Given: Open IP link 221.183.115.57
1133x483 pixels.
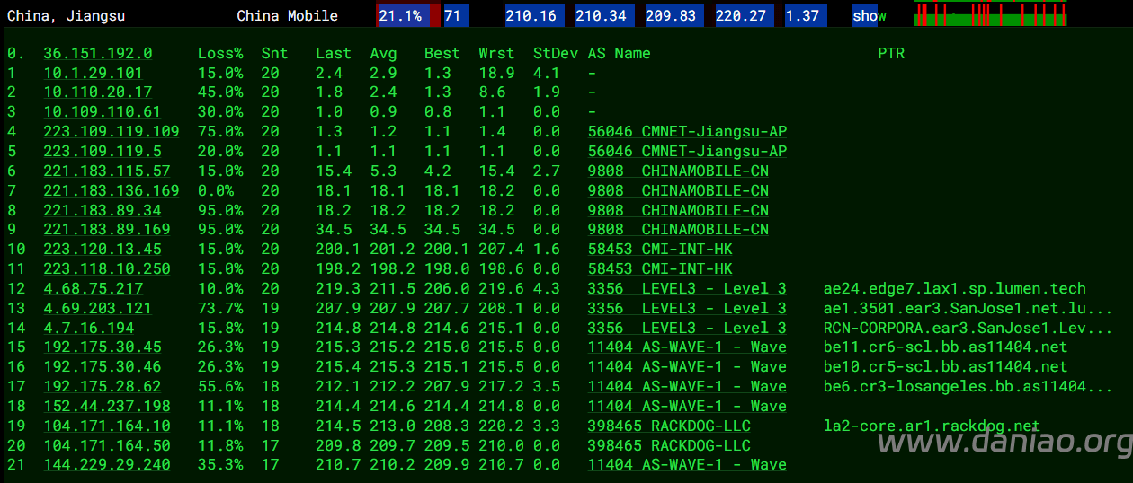Looking at the screenshot, I should (107, 171).
